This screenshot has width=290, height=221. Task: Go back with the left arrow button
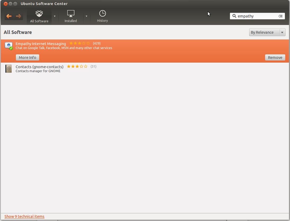tap(9, 16)
